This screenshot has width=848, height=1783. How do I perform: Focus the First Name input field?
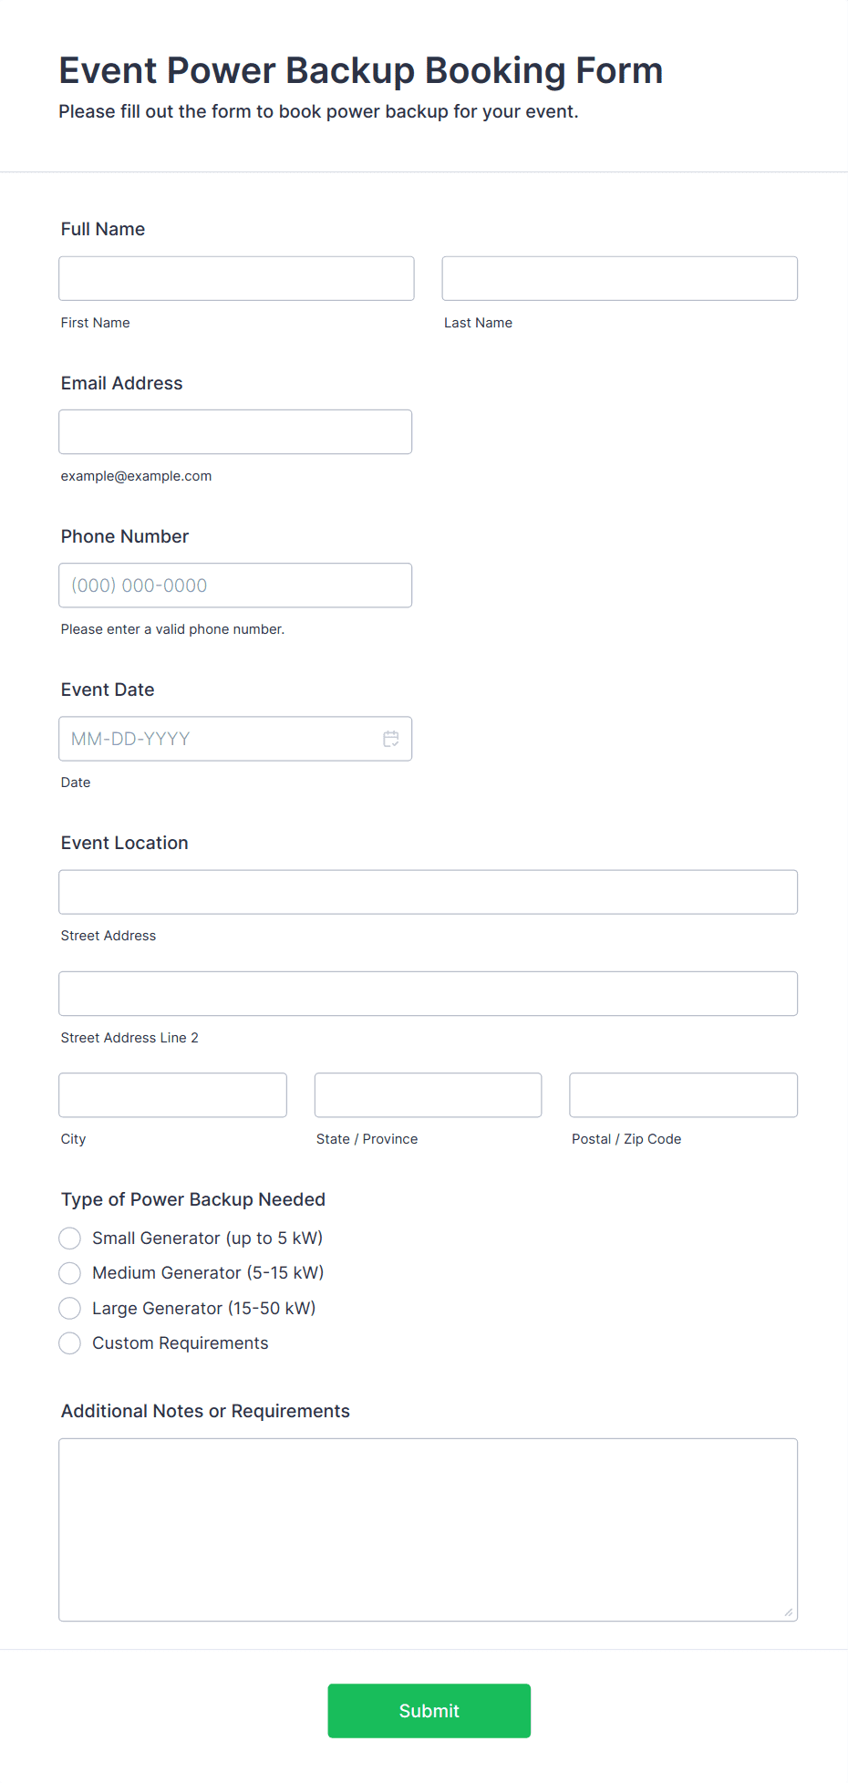pyautogui.click(x=236, y=278)
